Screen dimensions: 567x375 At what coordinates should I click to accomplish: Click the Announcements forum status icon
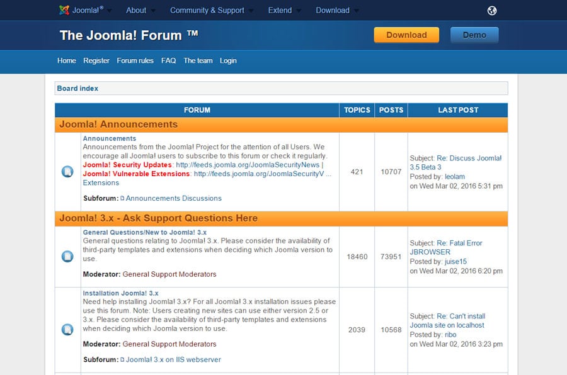click(67, 172)
